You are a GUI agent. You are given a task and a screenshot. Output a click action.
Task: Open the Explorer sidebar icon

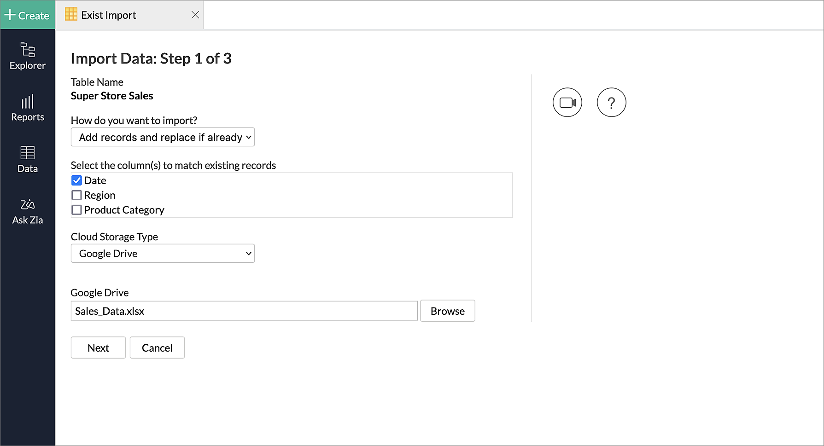tap(28, 50)
